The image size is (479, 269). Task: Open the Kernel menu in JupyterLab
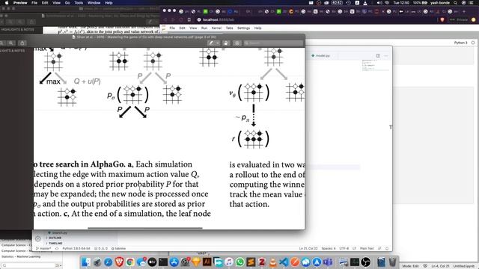[x=216, y=28]
